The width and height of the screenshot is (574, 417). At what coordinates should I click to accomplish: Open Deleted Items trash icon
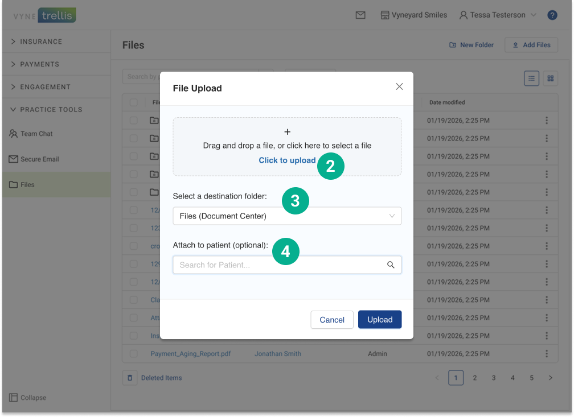click(130, 378)
